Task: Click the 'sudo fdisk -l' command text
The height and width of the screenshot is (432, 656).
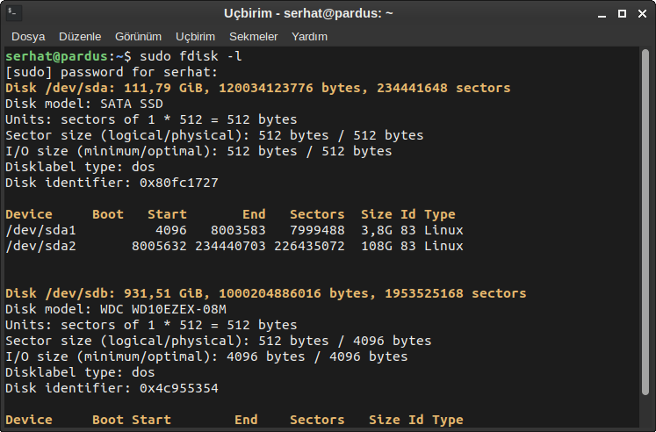Action: pos(191,56)
